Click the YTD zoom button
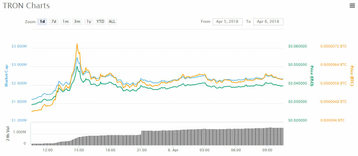Screen dimensions: 358x156 coord(100,22)
